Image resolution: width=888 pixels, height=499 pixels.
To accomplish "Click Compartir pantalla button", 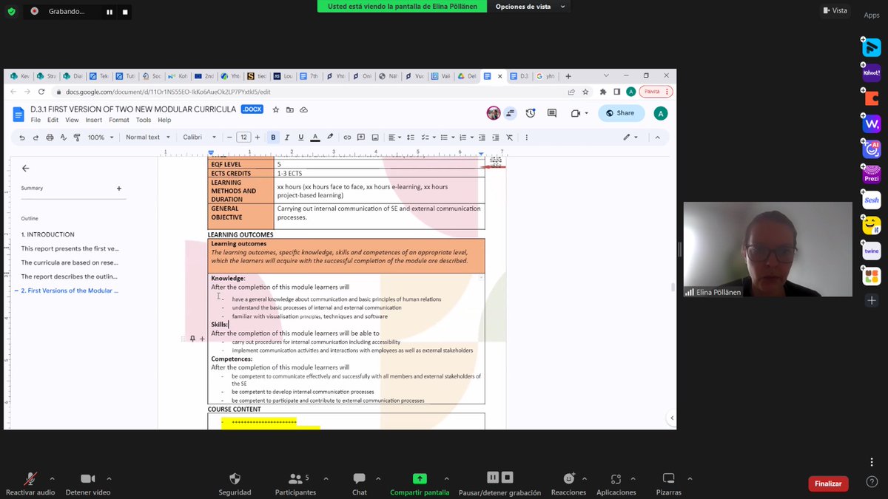I will 420,483.
